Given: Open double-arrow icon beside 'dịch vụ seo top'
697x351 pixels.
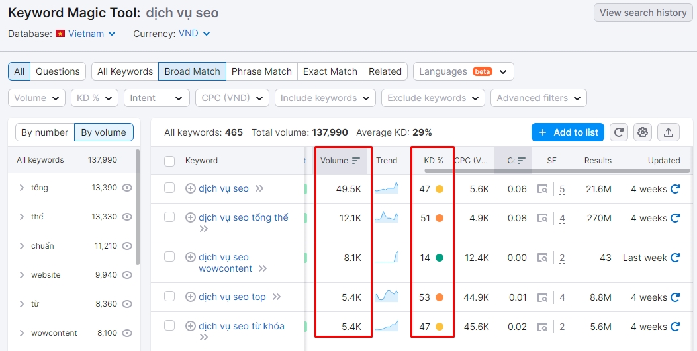Looking at the screenshot, I should click(277, 297).
